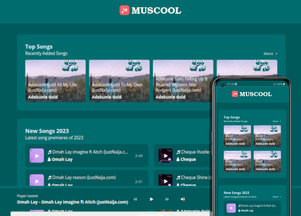Click the chevron after More in phone New Songs

click(x=281, y=197)
